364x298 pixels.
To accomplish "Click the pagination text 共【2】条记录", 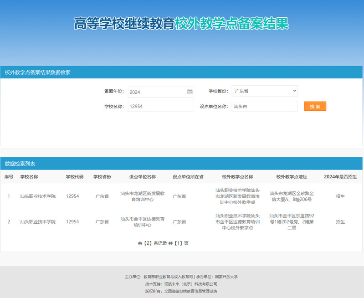I will [x=152, y=243].
